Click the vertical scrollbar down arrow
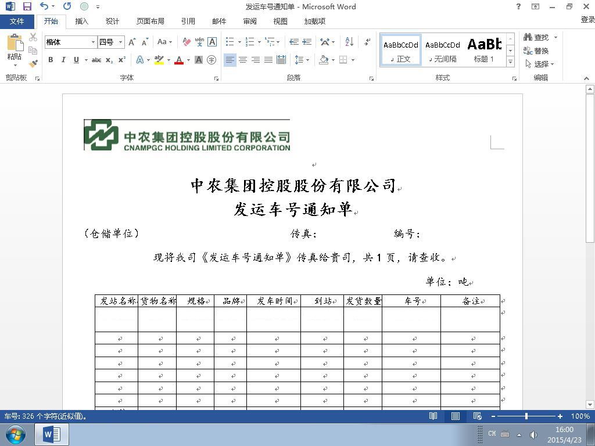The image size is (595, 446). [590, 405]
